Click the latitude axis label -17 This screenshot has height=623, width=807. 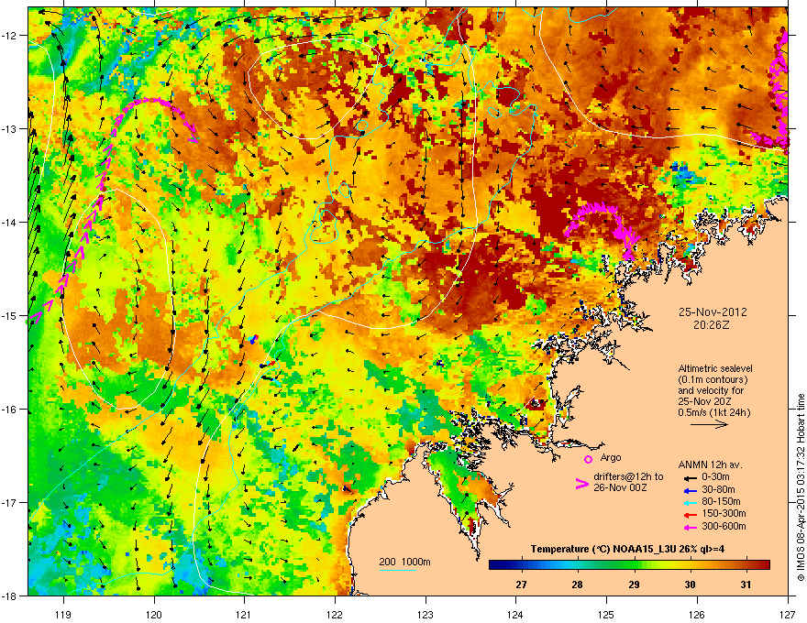tap(9, 502)
